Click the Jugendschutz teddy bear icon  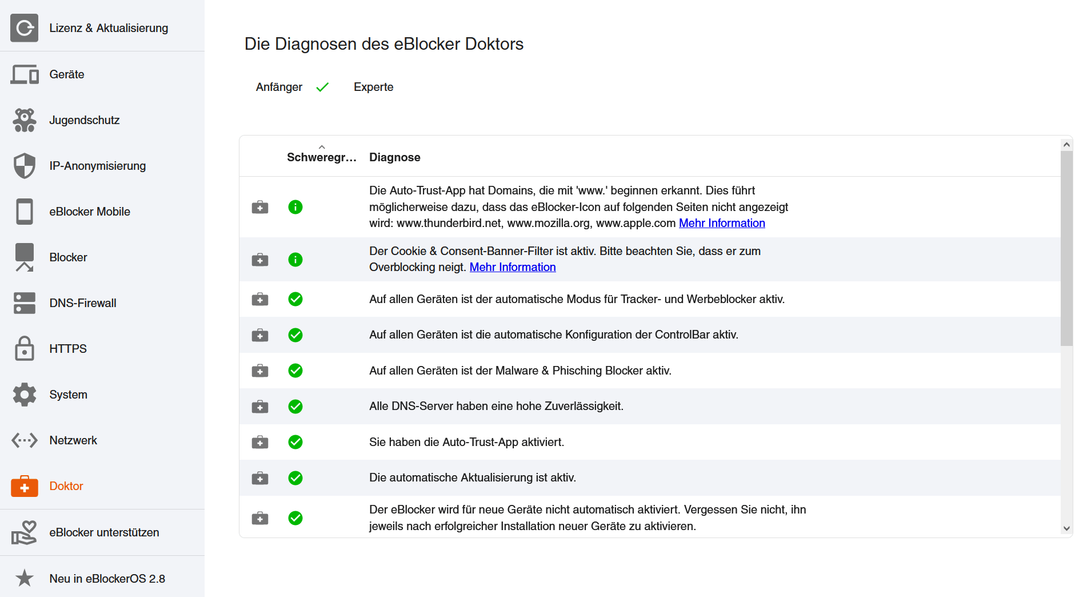point(24,120)
